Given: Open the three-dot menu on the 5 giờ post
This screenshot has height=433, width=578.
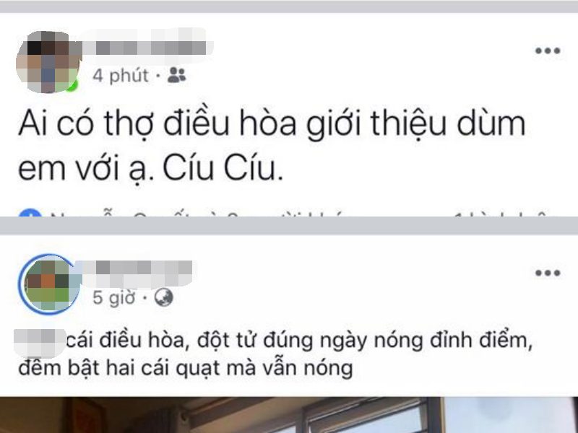Looking at the screenshot, I should [548, 273].
